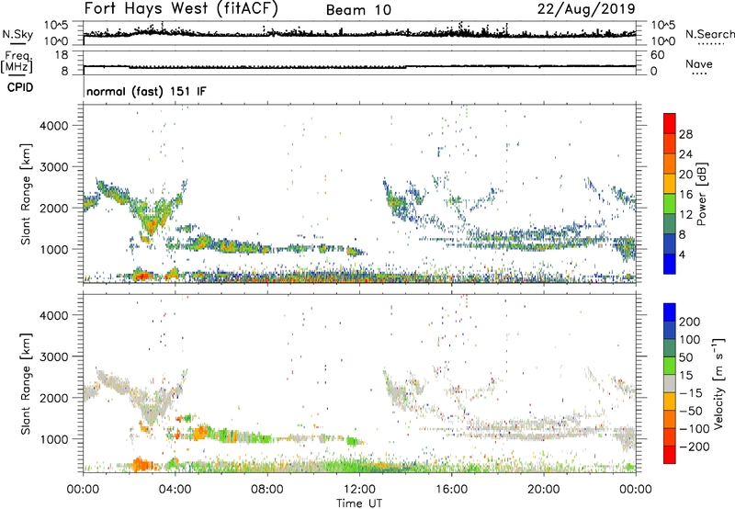Viewport: 735px width, 509px height.
Task: Click '16:00' tick on time axis
Action: [x=451, y=489]
